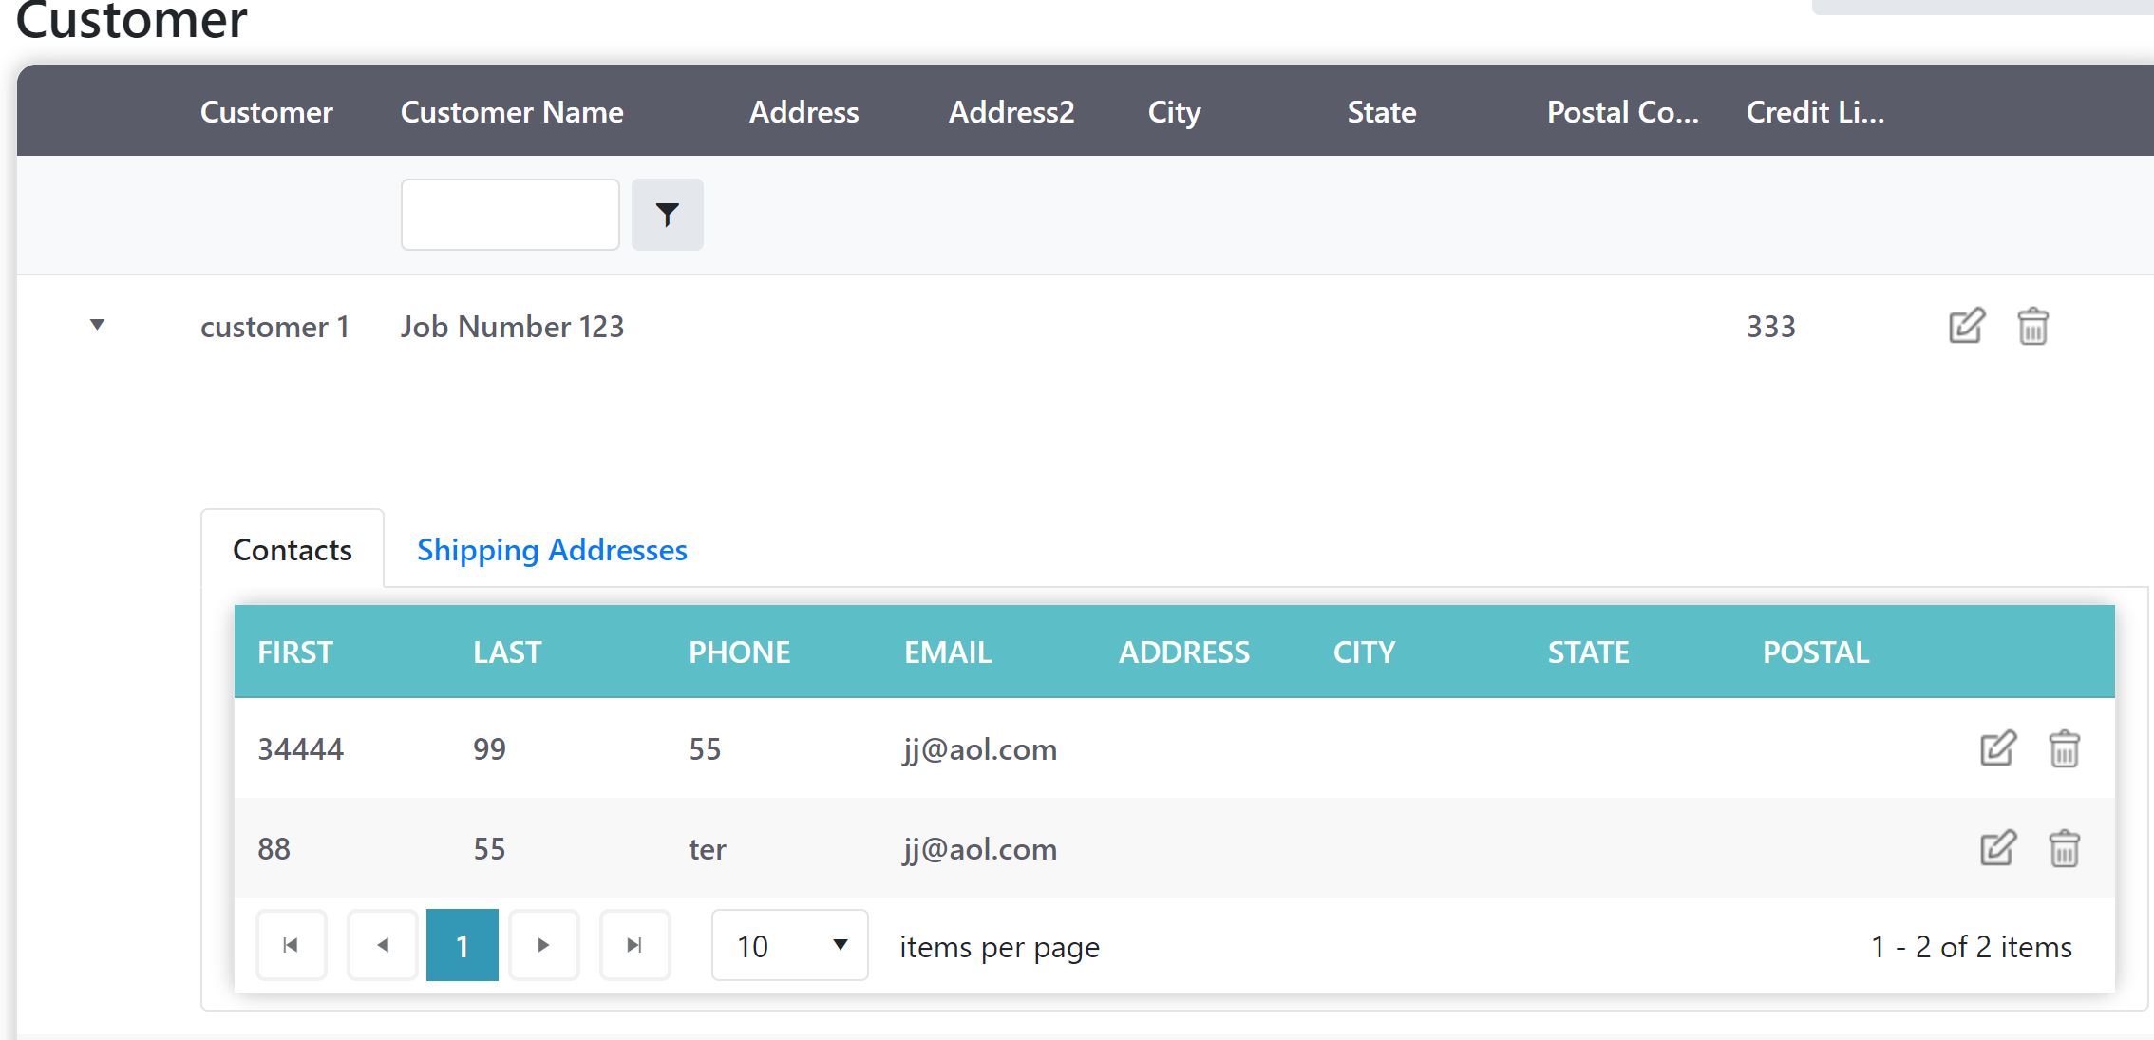This screenshot has width=2154, height=1040.
Task: Click page number 1 button
Action: coord(463,945)
